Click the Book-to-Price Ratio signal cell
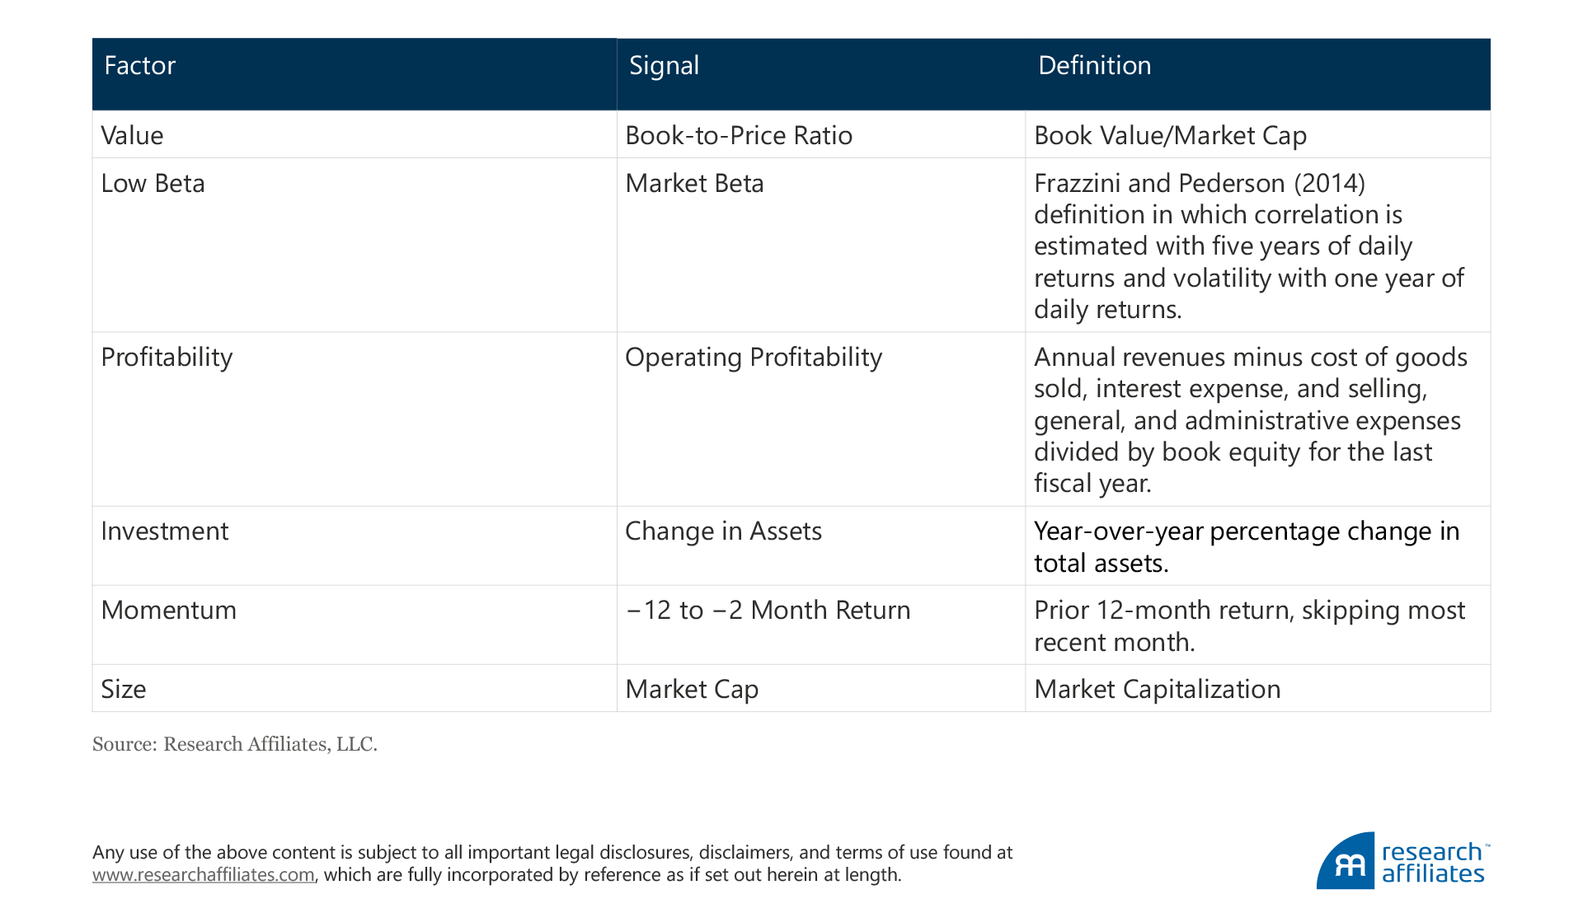Screen dimensions: 1583x913 [739, 135]
